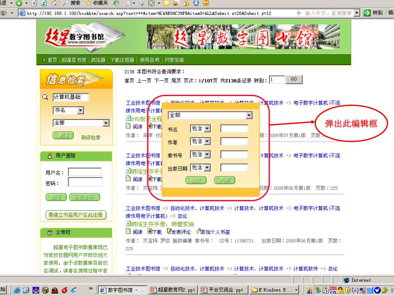
Task: Focus popup 作者 text input field
Action: tap(234, 141)
